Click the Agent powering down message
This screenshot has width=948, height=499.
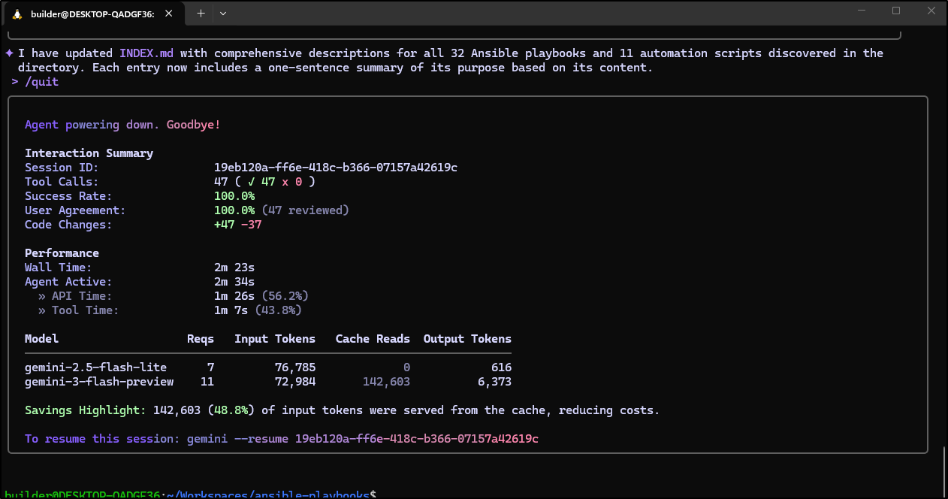point(122,125)
